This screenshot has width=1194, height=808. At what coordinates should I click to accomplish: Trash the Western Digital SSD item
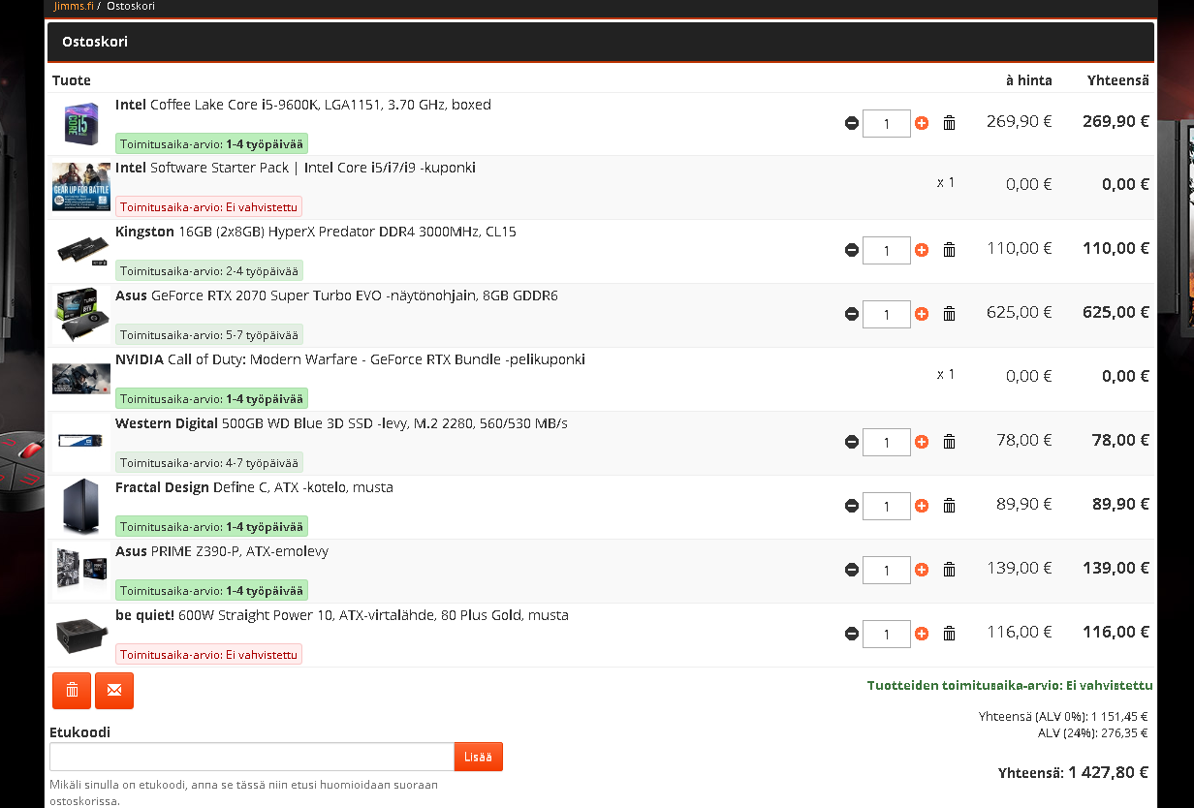949,442
